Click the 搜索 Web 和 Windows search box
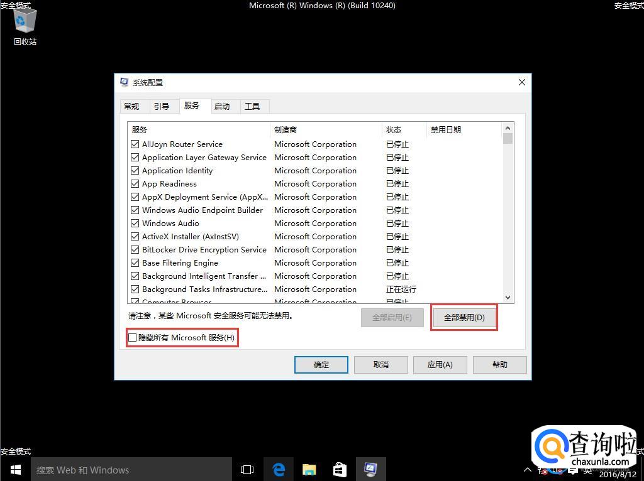 point(131,470)
